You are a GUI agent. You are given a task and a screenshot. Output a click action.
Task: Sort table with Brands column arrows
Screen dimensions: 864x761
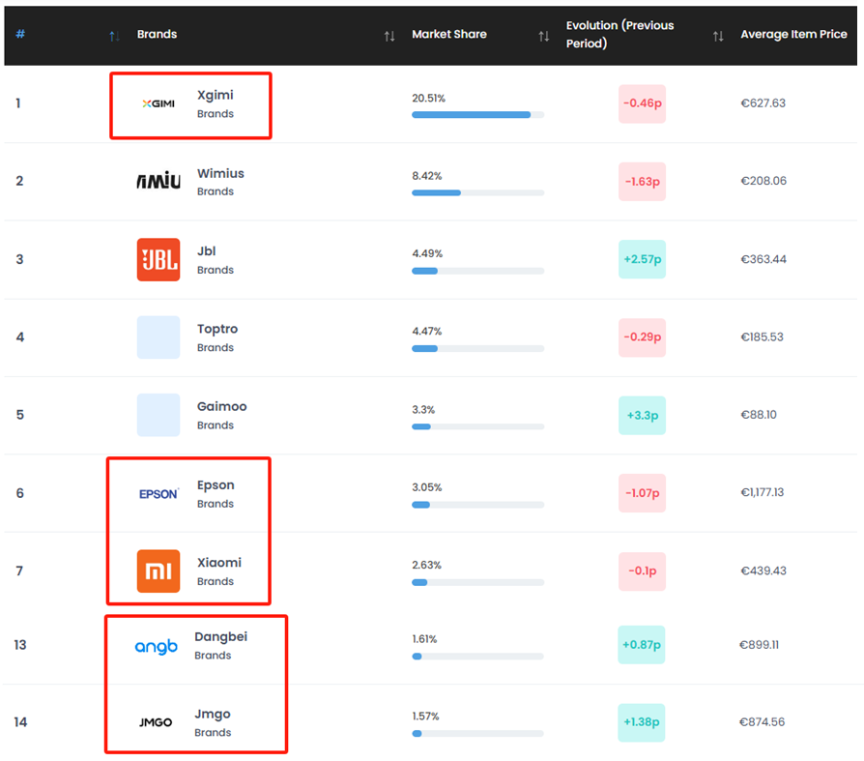(389, 36)
